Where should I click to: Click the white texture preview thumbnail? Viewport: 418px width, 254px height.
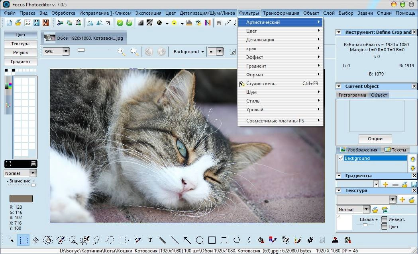tap(344, 222)
